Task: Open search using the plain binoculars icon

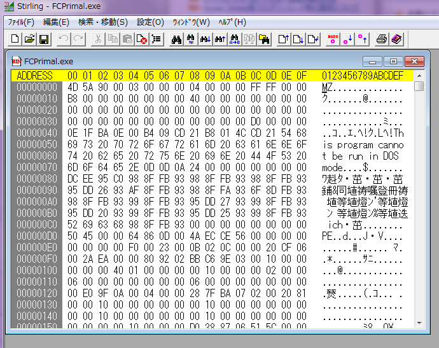Action: click(x=176, y=39)
